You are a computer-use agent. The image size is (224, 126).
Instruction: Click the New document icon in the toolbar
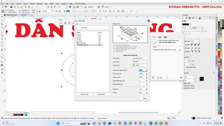point(2,7)
